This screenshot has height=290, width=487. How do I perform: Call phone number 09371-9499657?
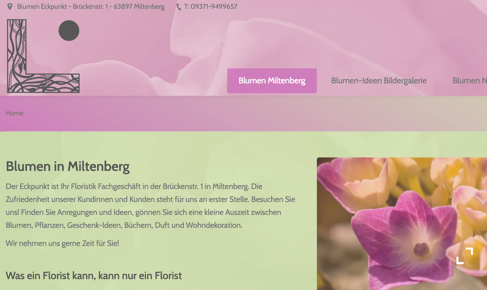click(x=211, y=6)
